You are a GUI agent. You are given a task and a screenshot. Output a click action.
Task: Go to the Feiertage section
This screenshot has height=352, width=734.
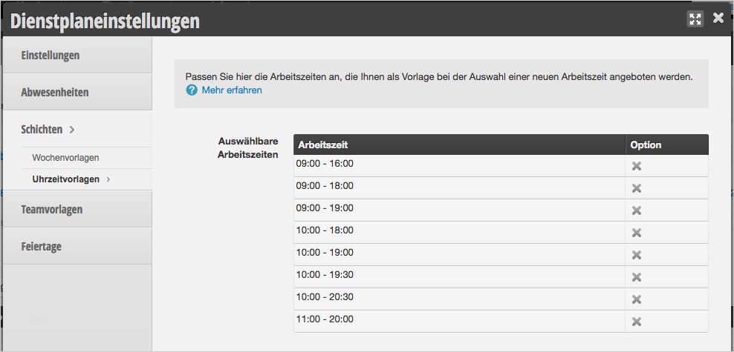click(x=42, y=247)
